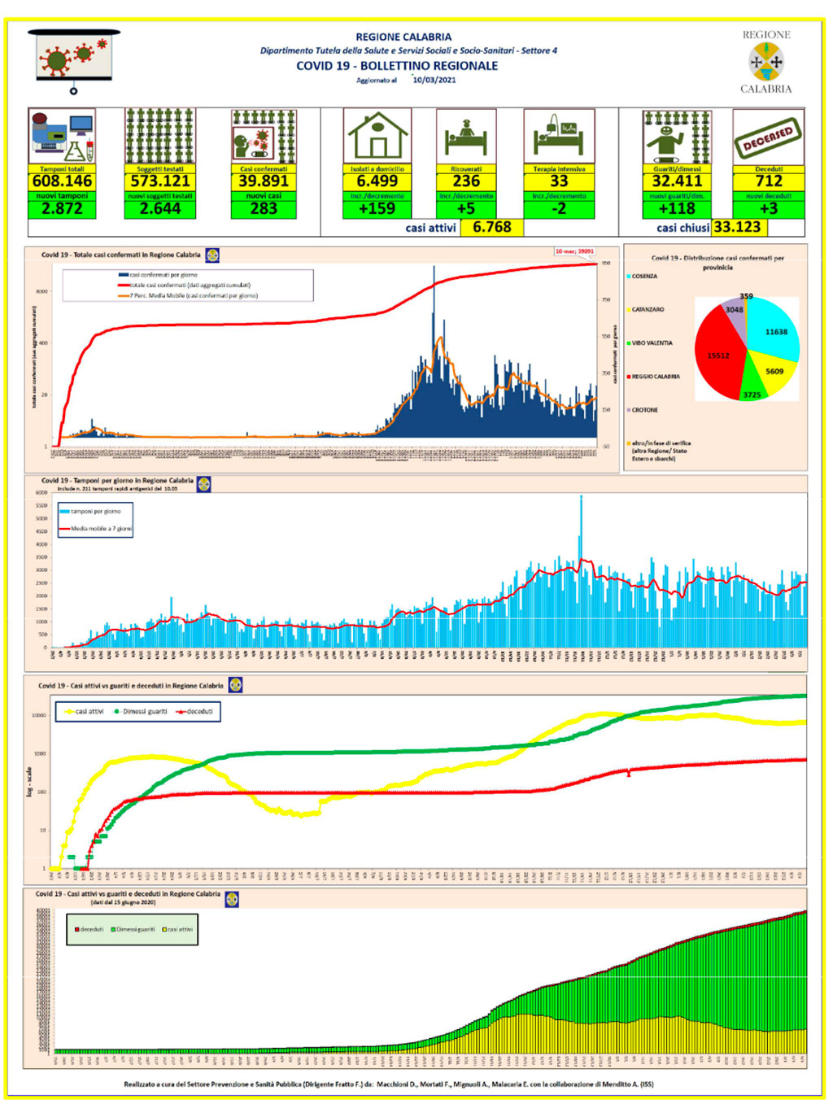Click the DECEASED stamp icon

(769, 137)
